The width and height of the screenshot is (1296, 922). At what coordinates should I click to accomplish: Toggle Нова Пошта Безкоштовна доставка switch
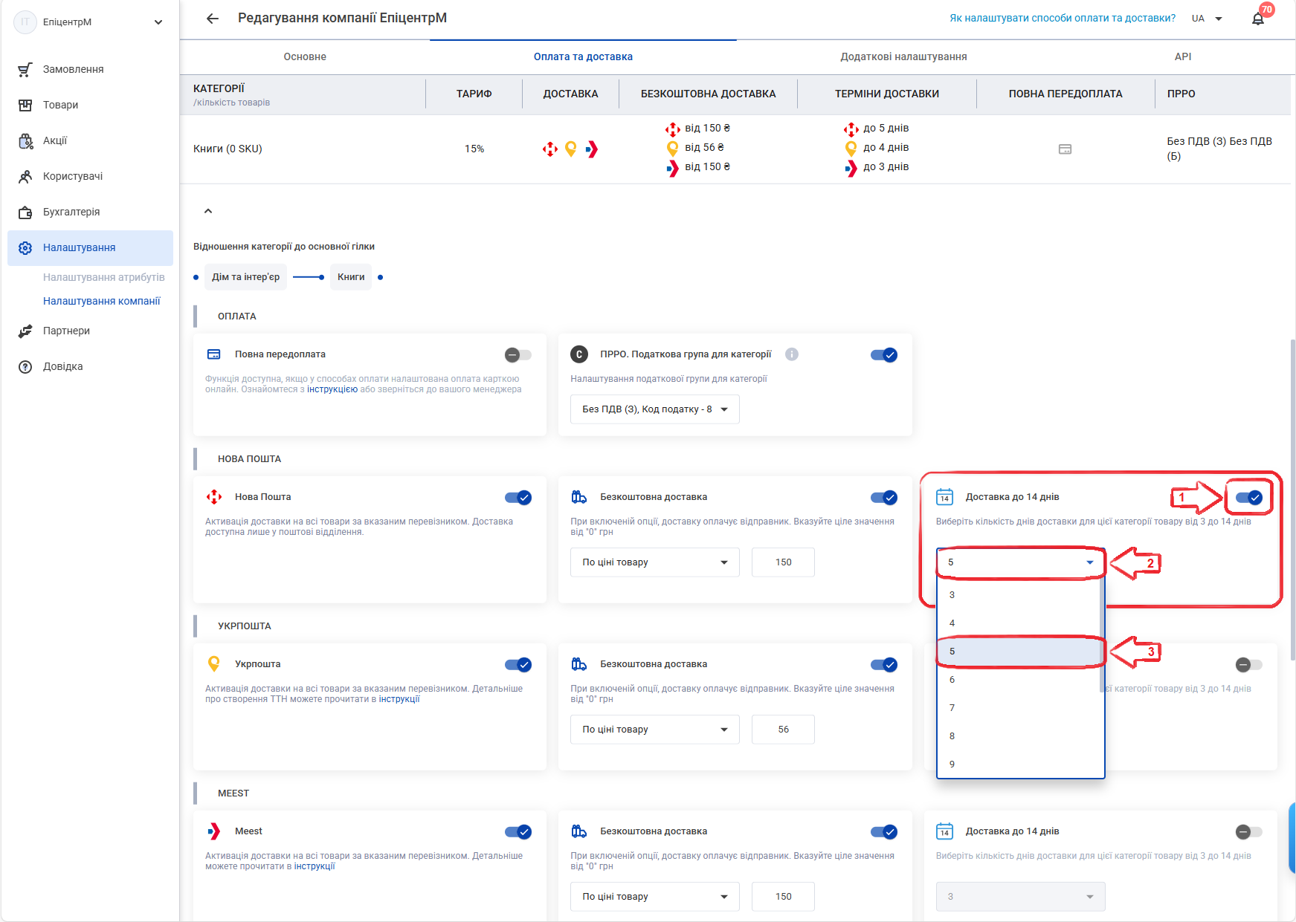(884, 498)
